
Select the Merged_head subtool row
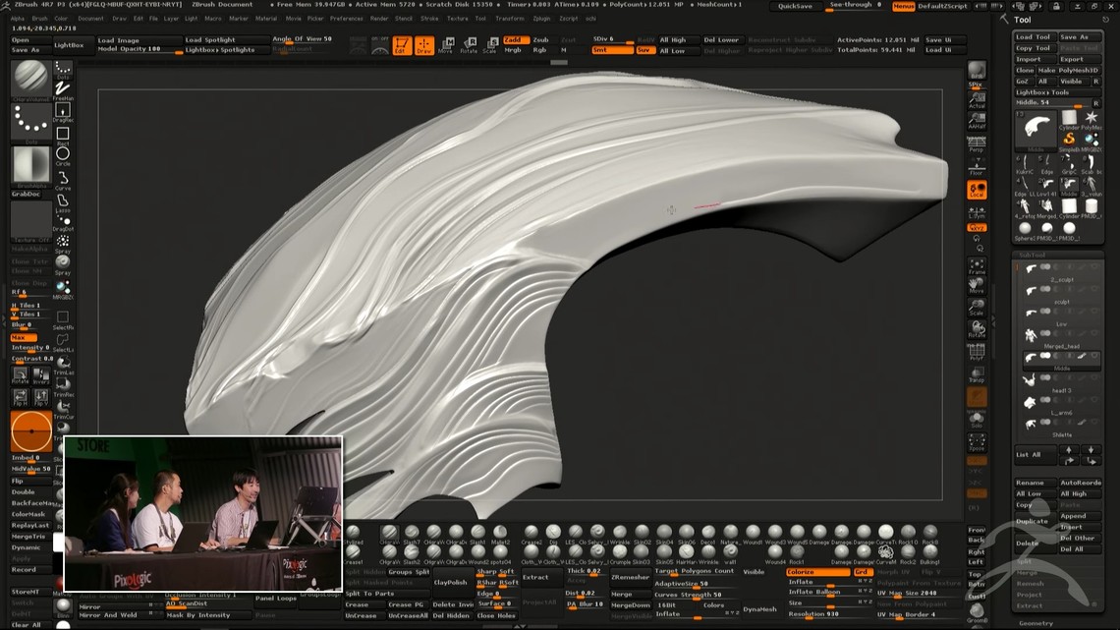coord(1060,336)
